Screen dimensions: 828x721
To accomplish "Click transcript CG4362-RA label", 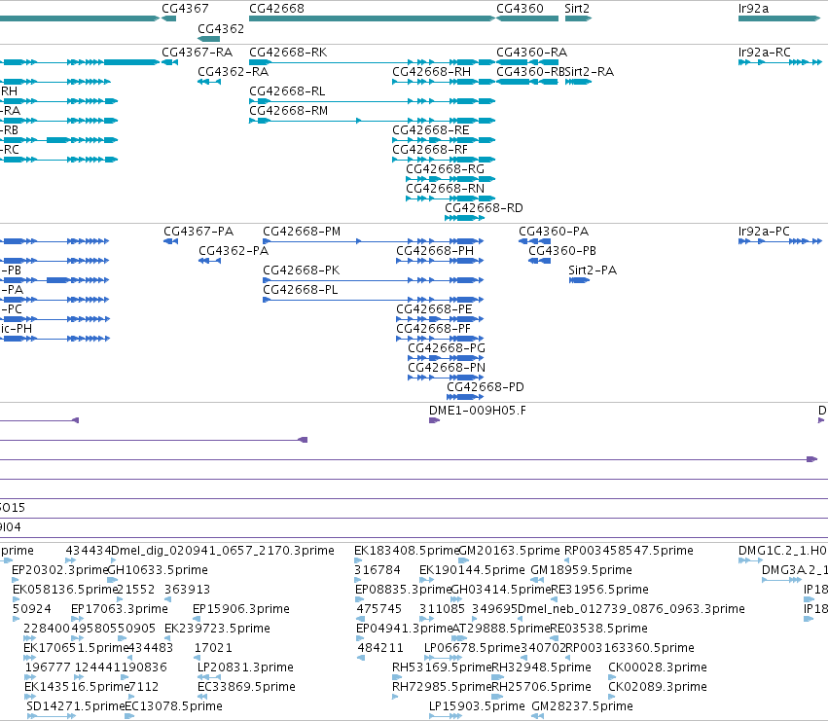I will (x=233, y=72).
